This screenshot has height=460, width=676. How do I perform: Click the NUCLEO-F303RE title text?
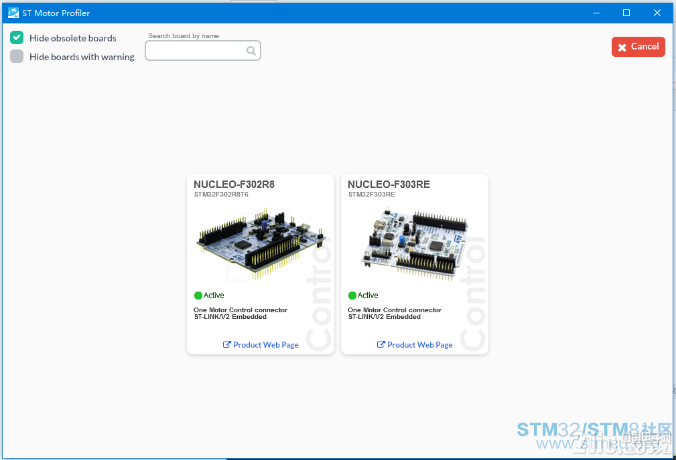click(x=389, y=184)
